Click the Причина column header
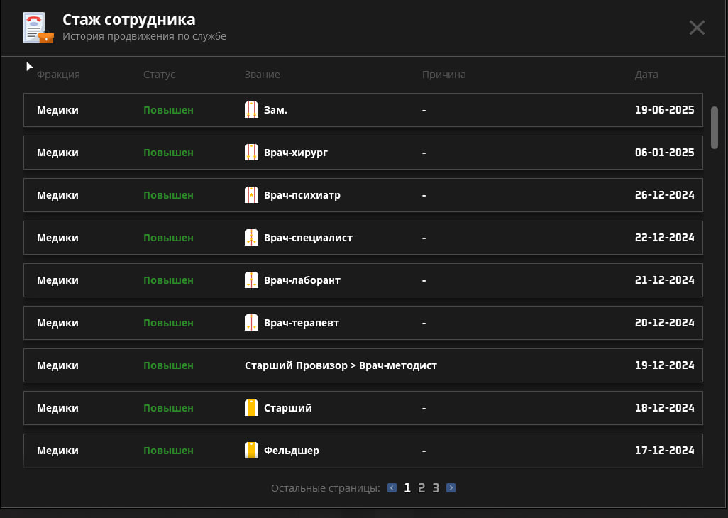This screenshot has height=518, width=728. pyautogui.click(x=444, y=75)
